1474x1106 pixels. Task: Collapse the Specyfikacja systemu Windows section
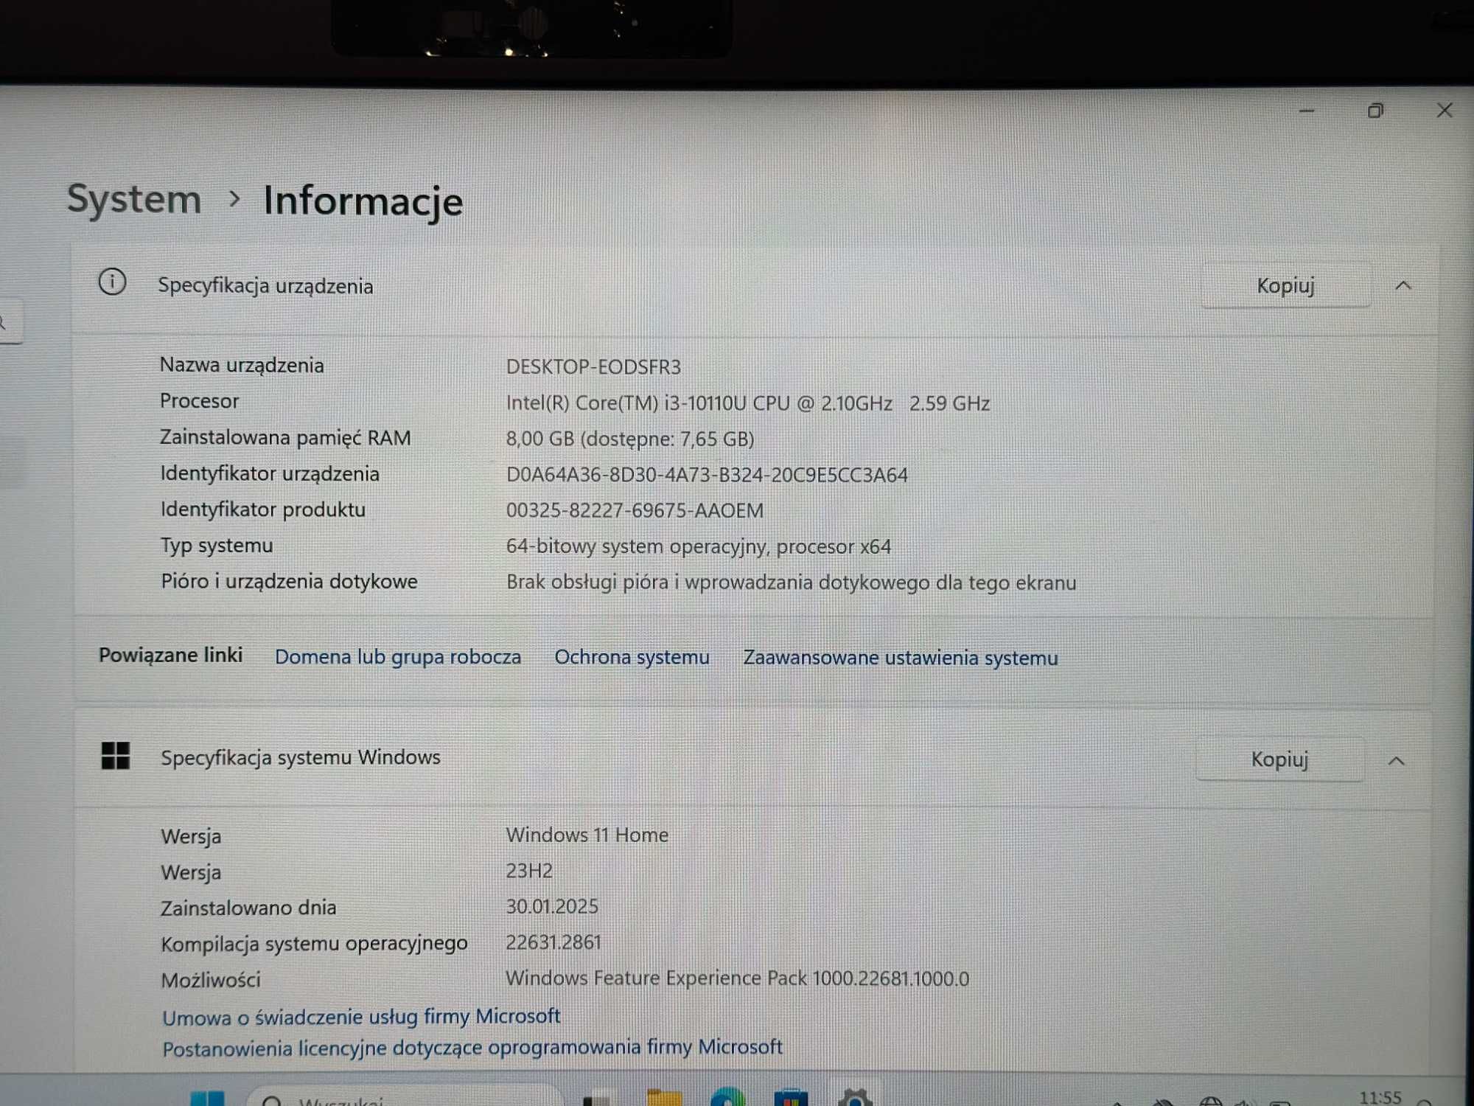(x=1396, y=760)
